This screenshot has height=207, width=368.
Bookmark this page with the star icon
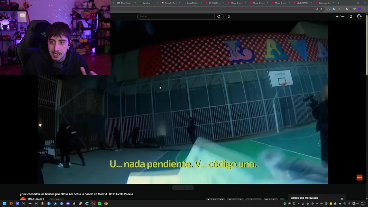tap(321, 9)
